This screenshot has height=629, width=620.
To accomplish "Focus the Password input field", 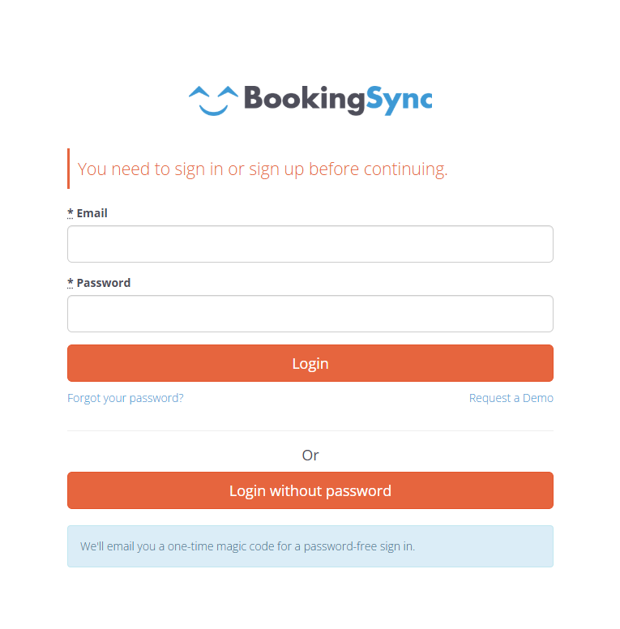I will point(310,314).
